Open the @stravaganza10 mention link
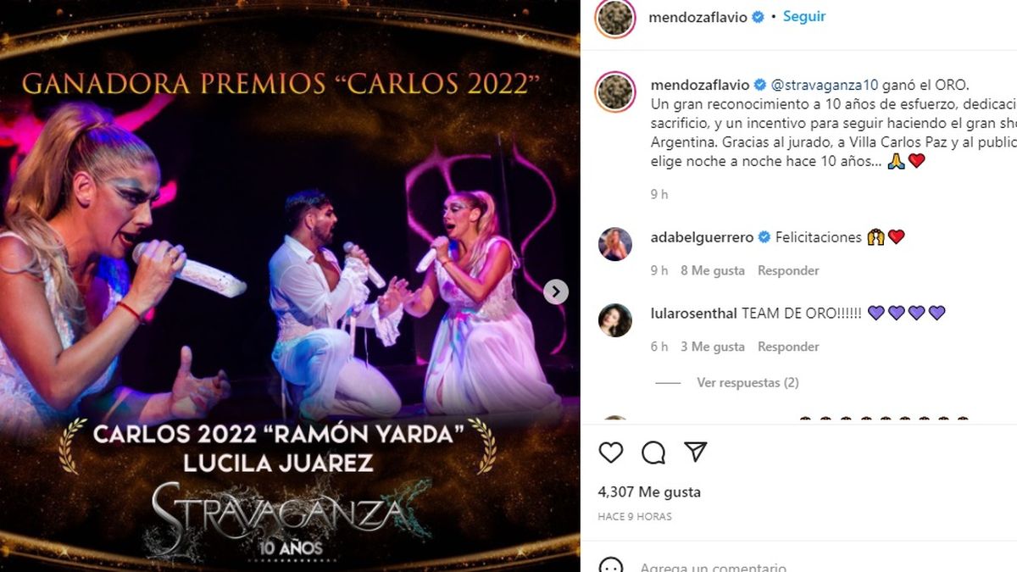The image size is (1017, 572). (825, 85)
